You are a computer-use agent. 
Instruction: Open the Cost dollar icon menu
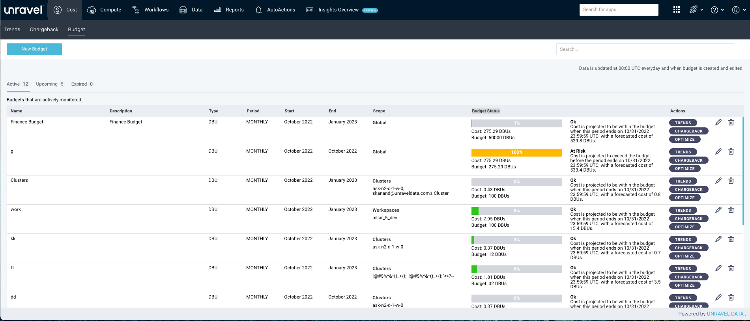point(58,10)
